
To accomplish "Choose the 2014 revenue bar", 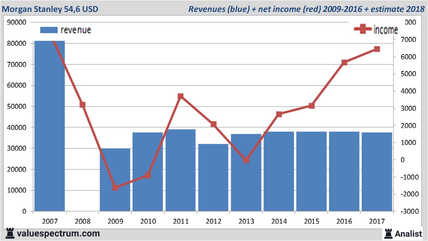I will coord(279,171).
